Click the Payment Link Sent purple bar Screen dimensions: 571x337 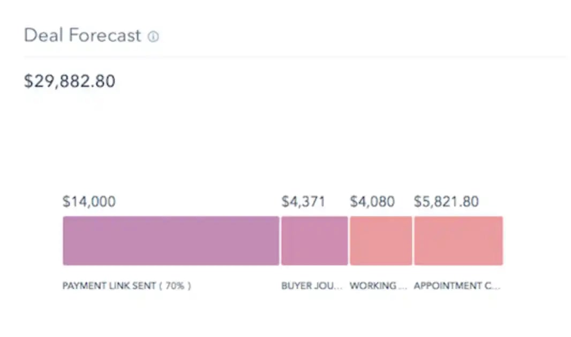click(171, 241)
